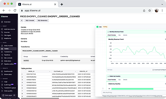Image resolution: width=166 pixels, height=99 pixels.
Task: Click the Floating badge next to KAI
Action: (x=105, y=27)
